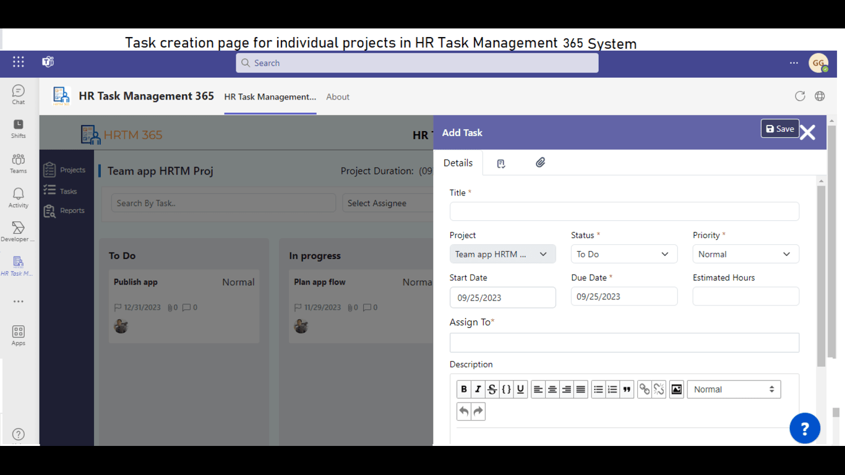Screen dimensions: 845x475
Task: Open app in browser globe icon
Action: 820,96
